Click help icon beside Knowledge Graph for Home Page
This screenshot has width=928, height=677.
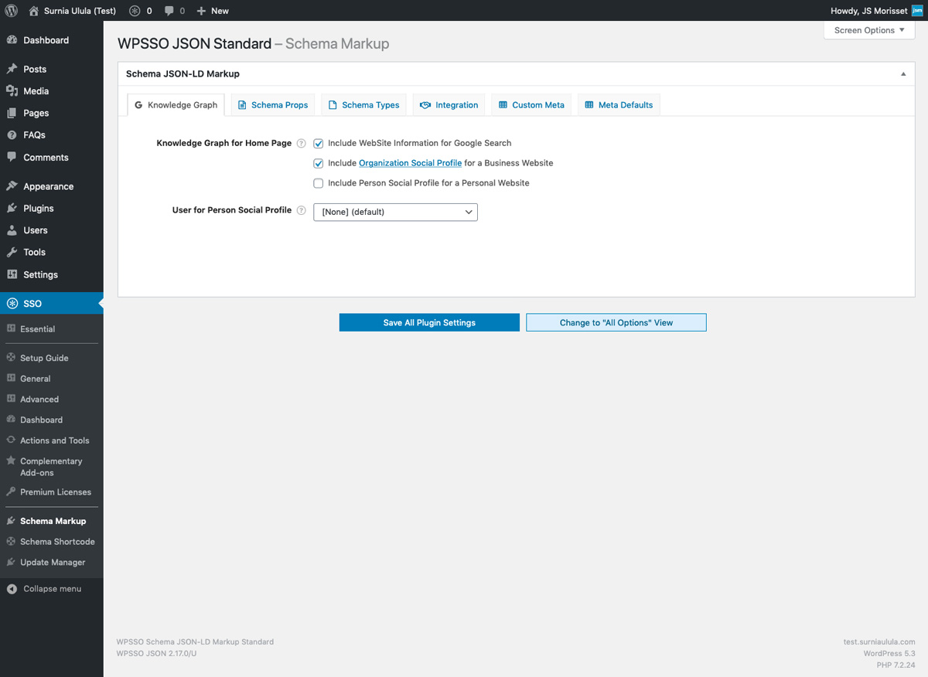click(302, 144)
